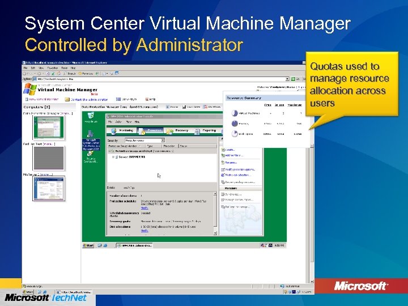Click Modify protection options action
408x306 pixels.
coord(238,169)
